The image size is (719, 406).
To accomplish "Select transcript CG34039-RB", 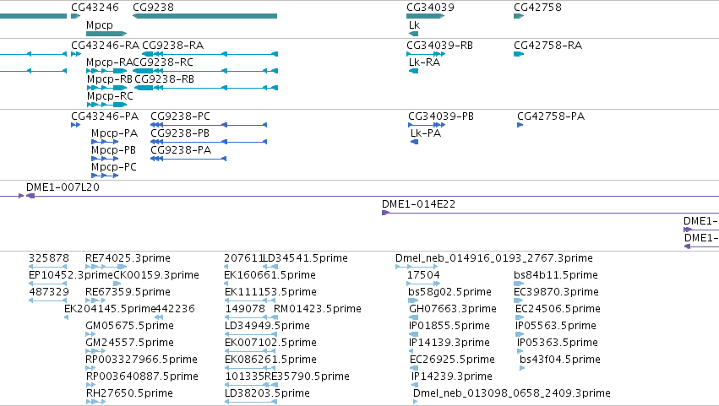I will click(x=439, y=46).
